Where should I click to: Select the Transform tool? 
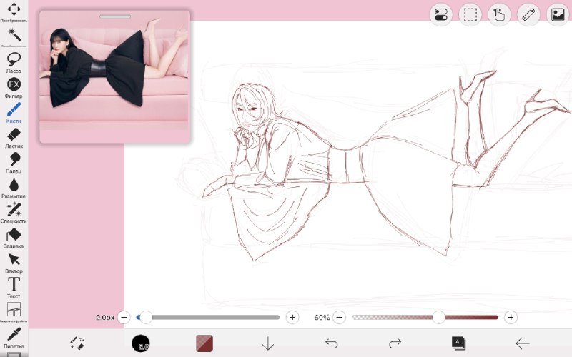click(x=14, y=11)
